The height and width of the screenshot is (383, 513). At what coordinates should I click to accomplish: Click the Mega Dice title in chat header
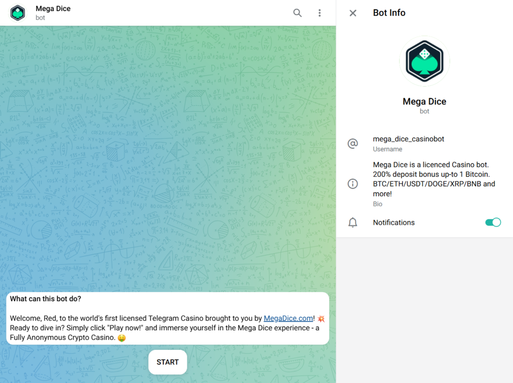point(53,9)
